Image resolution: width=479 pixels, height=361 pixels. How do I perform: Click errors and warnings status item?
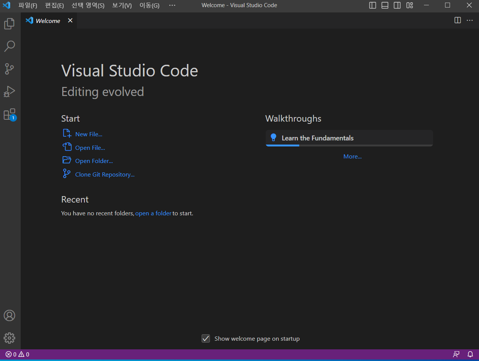click(x=17, y=354)
